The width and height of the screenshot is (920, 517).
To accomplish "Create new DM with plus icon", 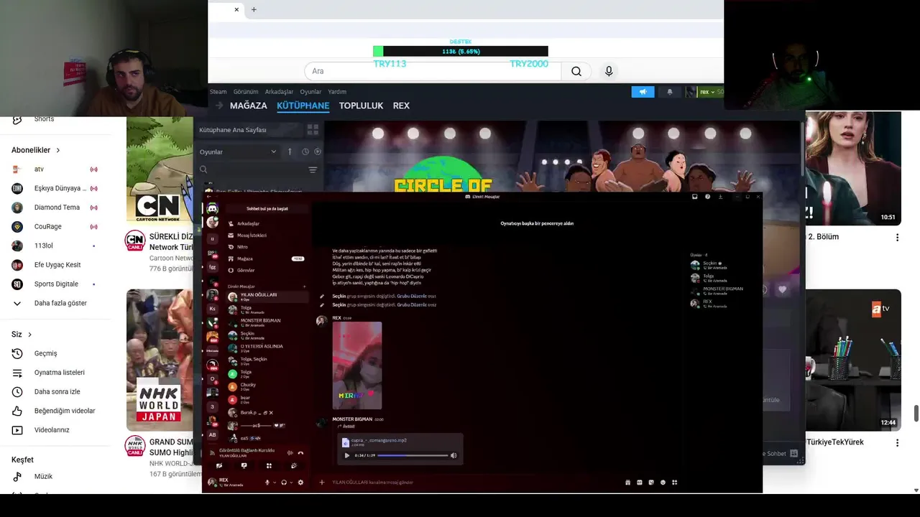I will click(x=305, y=287).
